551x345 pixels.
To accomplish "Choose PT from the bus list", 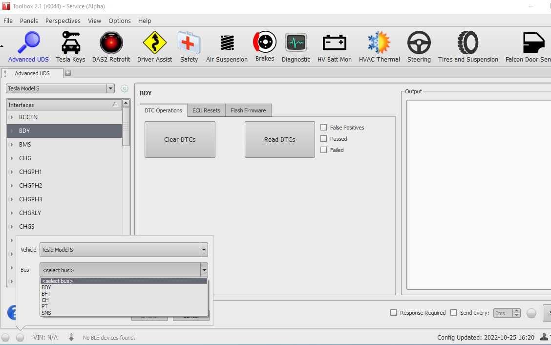I will click(x=124, y=306).
